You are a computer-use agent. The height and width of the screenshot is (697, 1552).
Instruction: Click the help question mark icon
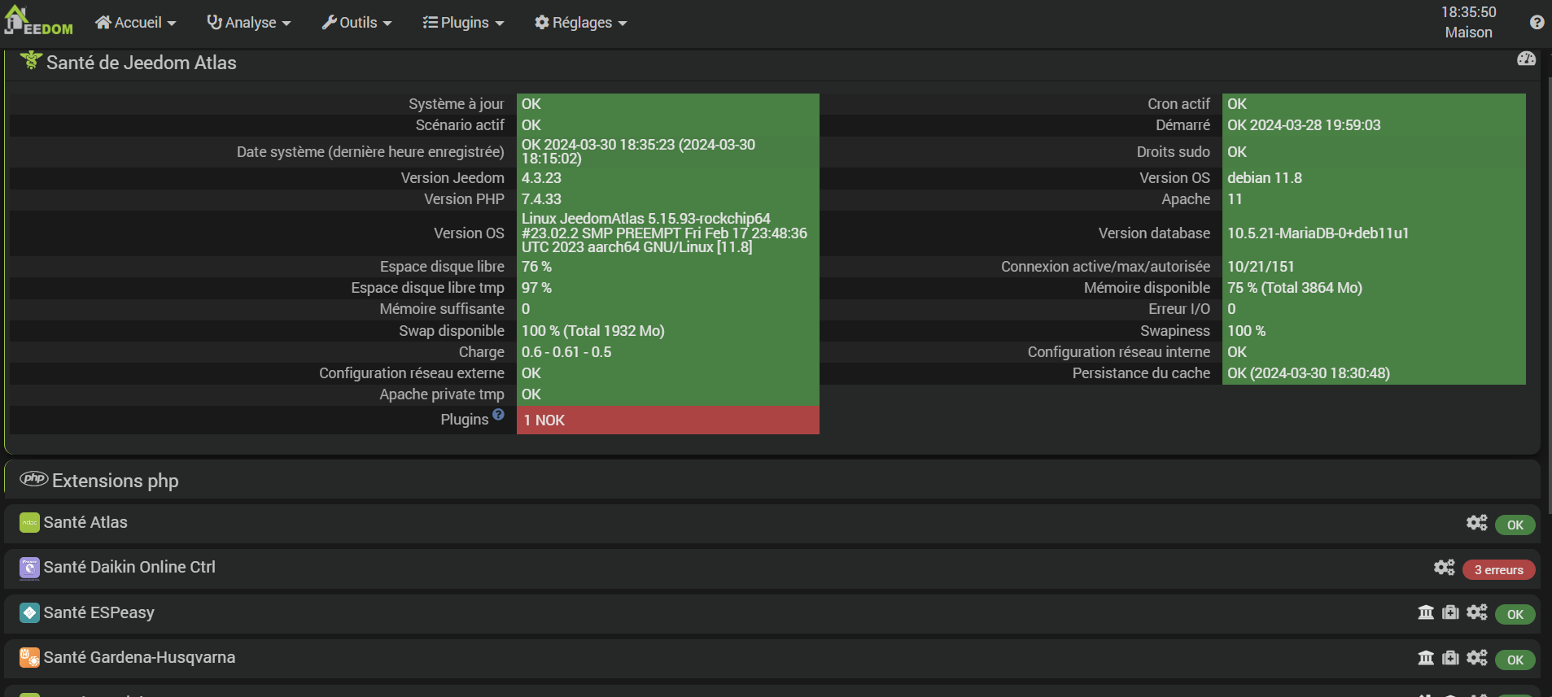(x=1537, y=23)
